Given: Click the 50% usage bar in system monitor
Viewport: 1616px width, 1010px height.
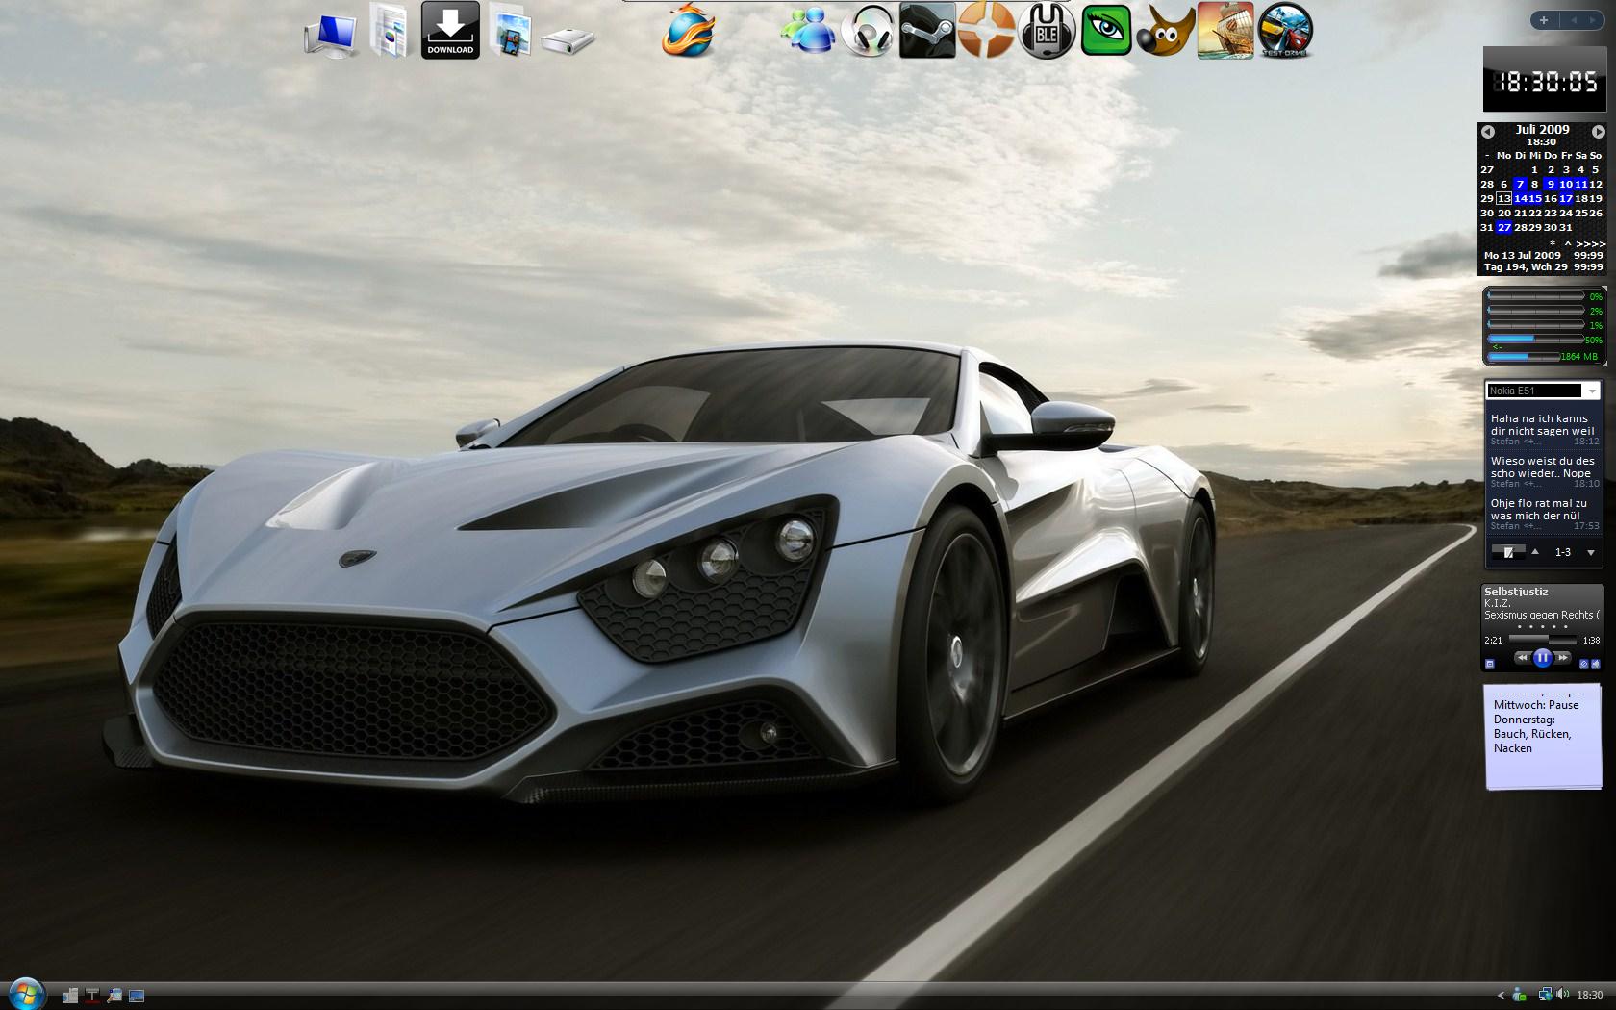Looking at the screenshot, I should click(x=1536, y=340).
